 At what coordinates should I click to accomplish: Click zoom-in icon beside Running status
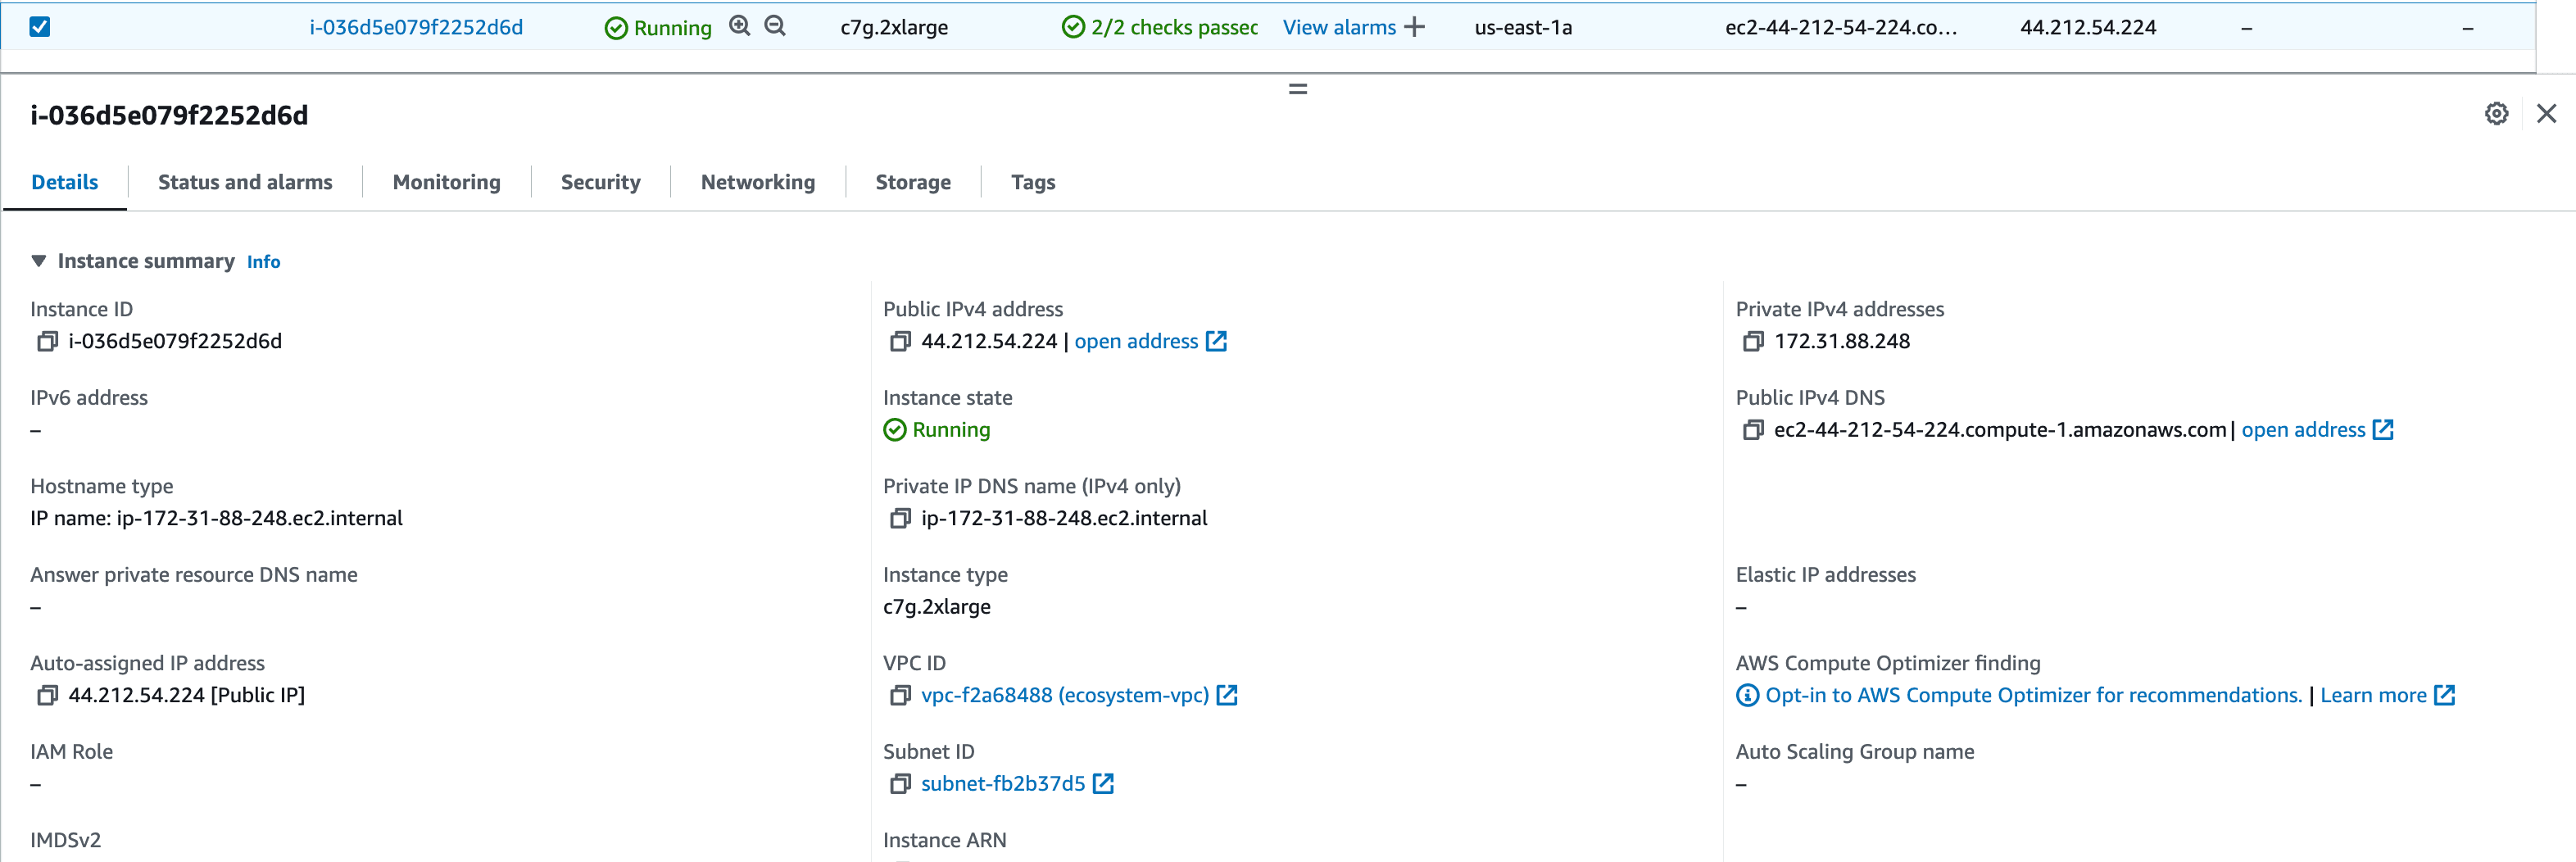pyautogui.click(x=739, y=27)
